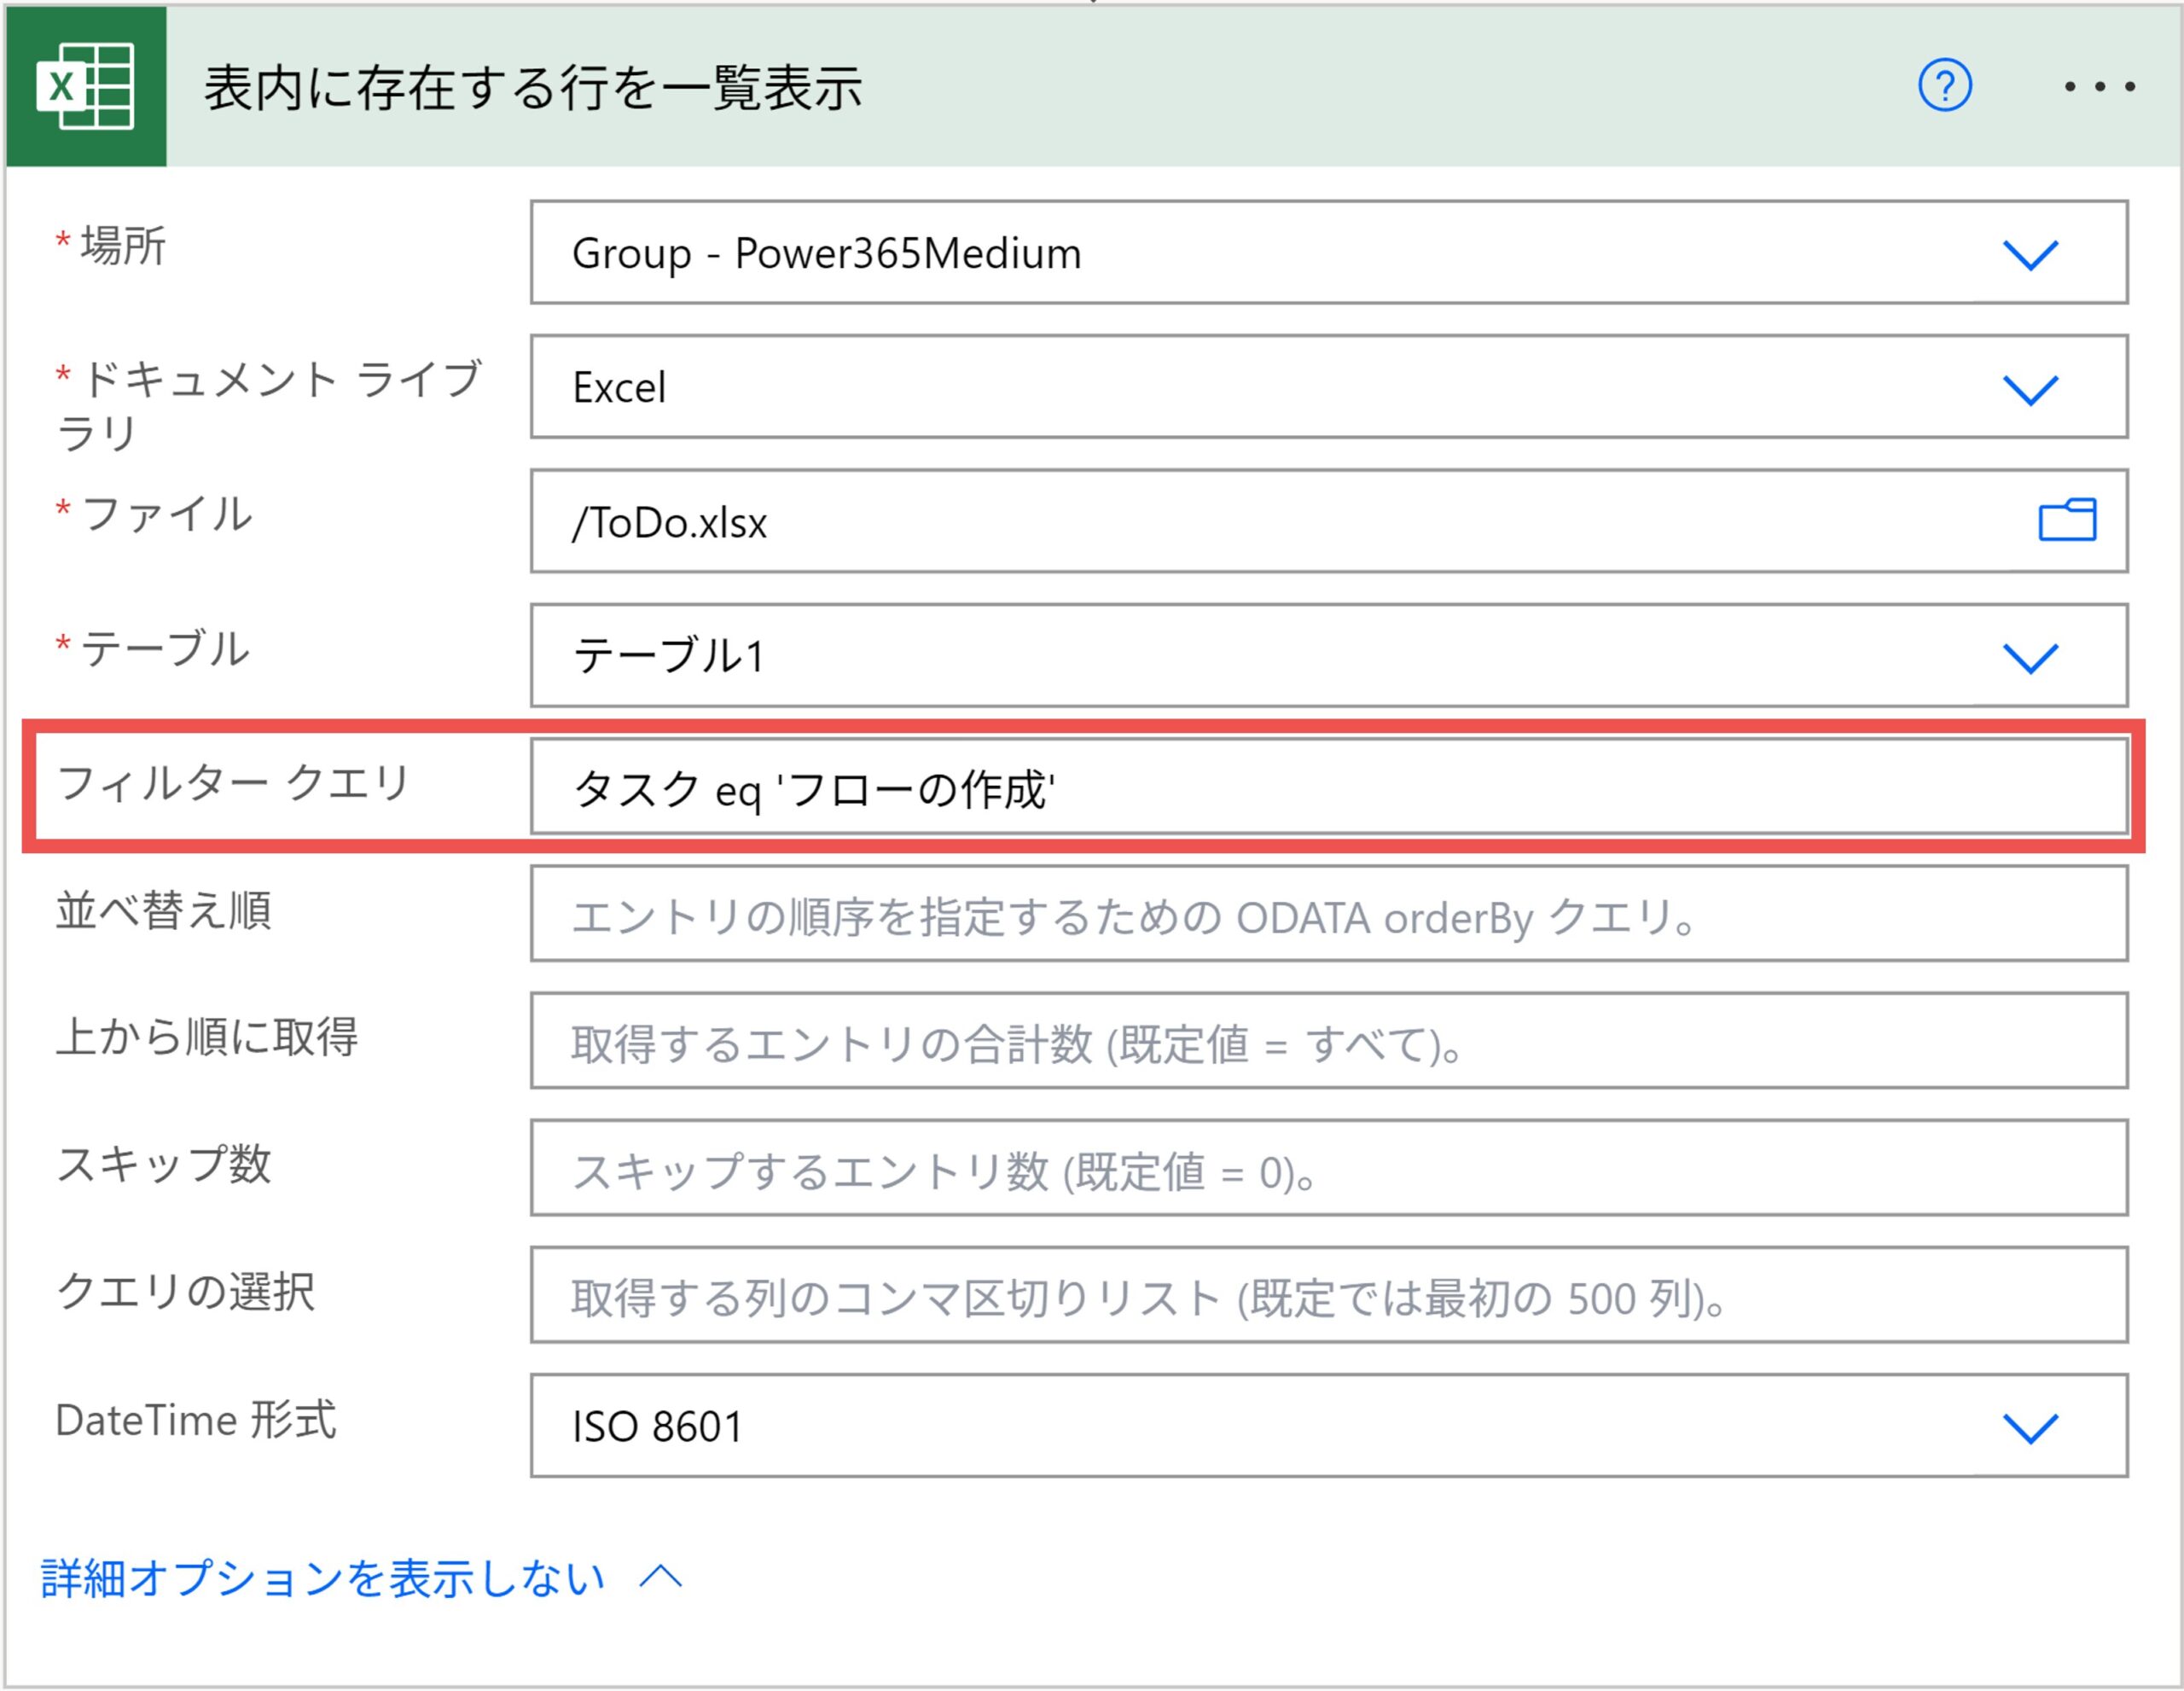Click the folder picker icon for file
Viewport: 2184px width, 1691px height.
[2066, 521]
